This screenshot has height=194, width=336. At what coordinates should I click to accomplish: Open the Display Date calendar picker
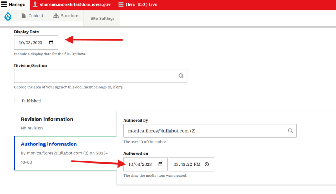pyautogui.click(x=51, y=43)
